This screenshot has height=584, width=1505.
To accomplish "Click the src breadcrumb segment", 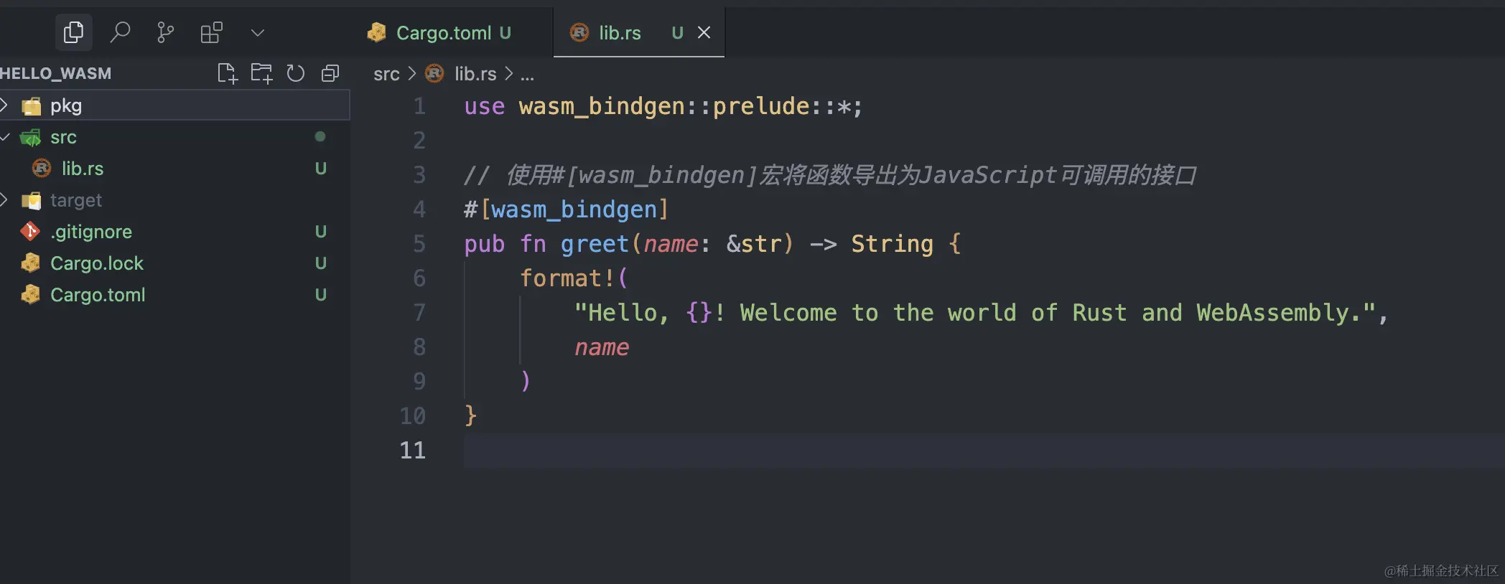I will click(x=386, y=74).
